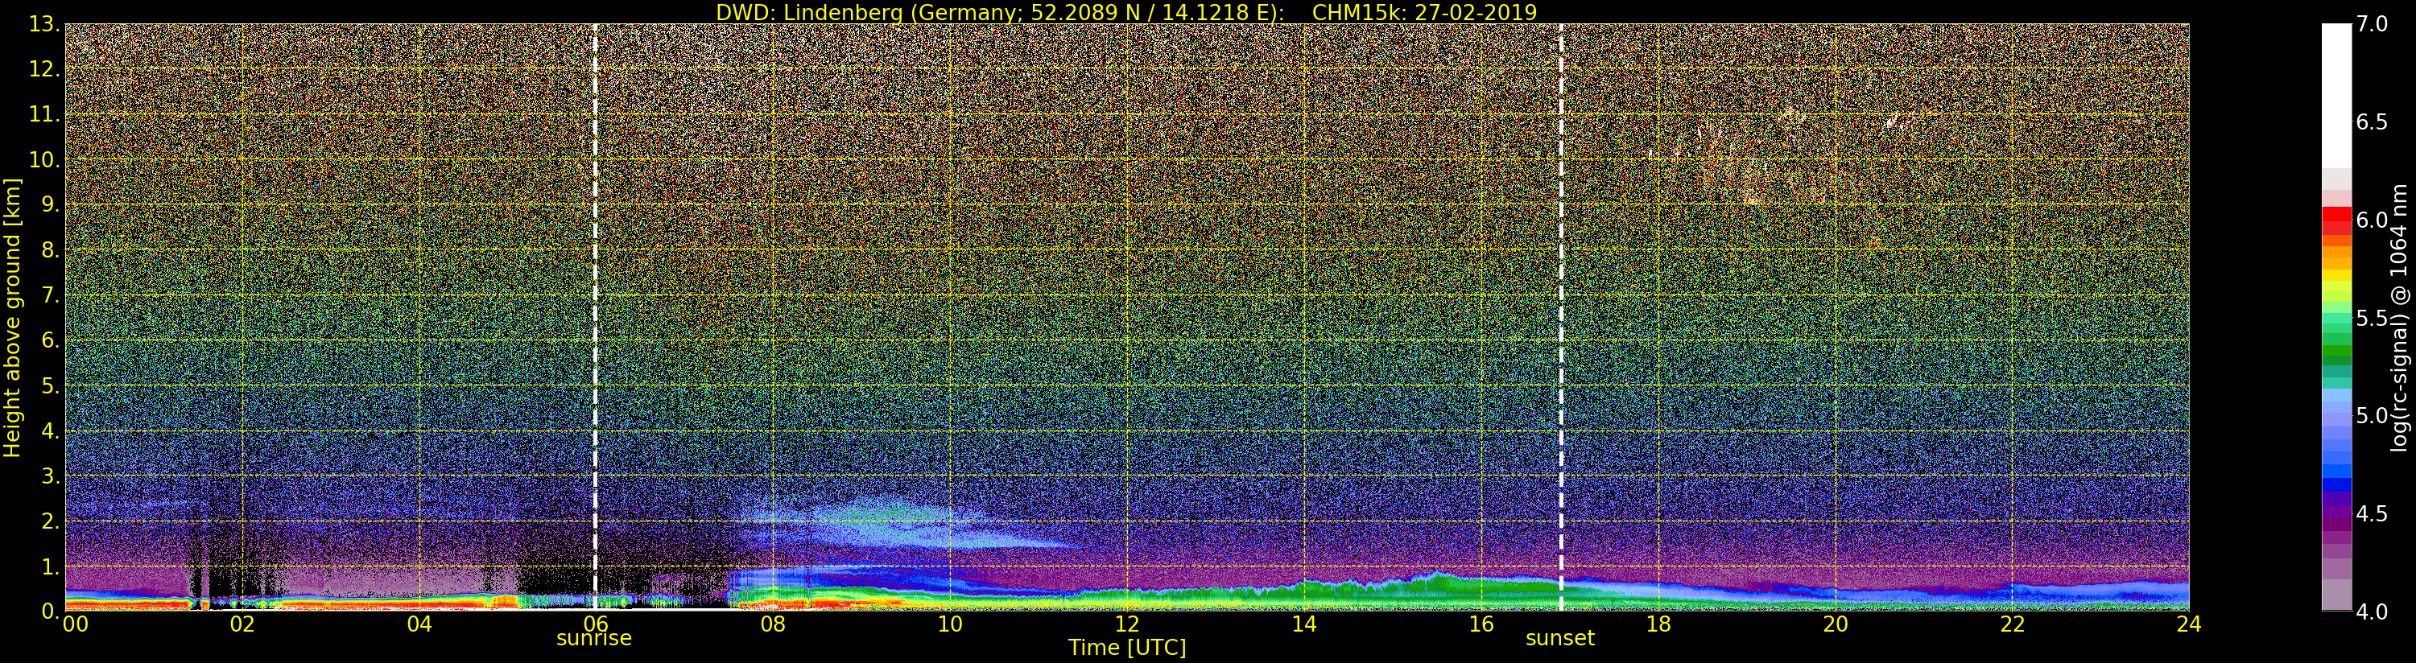Click the white dashed sunset marker line

(x=1561, y=317)
